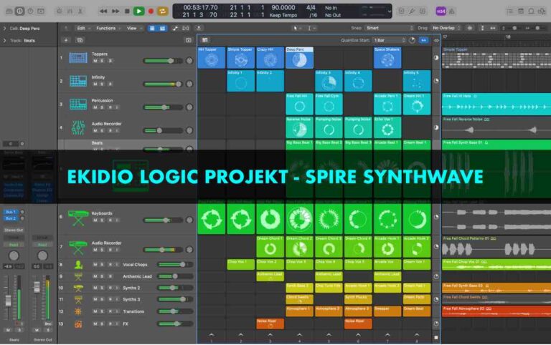The height and width of the screenshot is (345, 551).
Task: Click the Fast Forward transport button
Action: click(116, 11)
